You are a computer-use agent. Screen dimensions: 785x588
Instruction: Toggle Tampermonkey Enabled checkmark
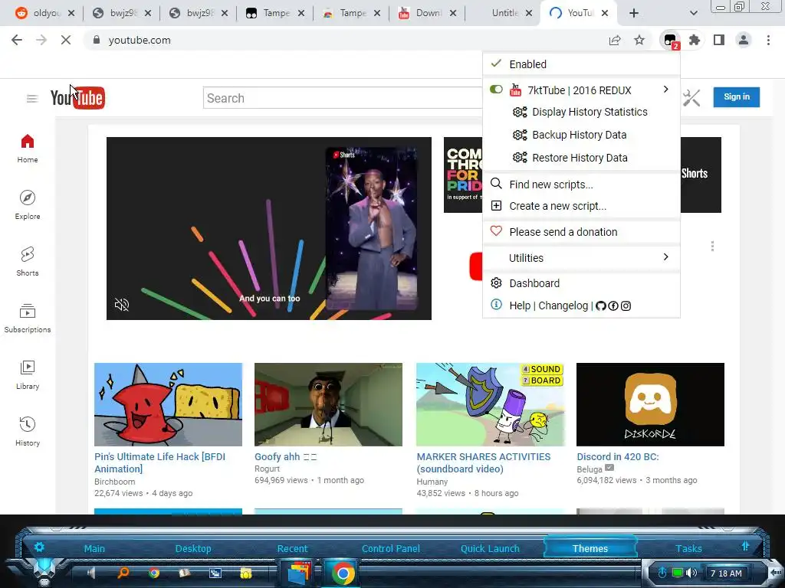(x=496, y=64)
